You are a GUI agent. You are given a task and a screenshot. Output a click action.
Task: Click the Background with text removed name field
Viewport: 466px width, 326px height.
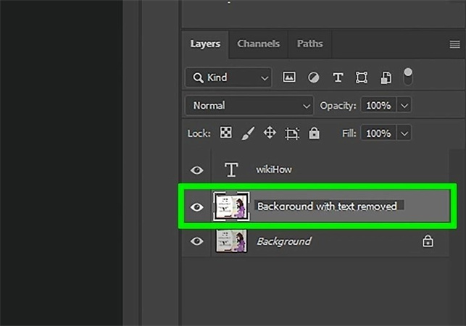329,206
